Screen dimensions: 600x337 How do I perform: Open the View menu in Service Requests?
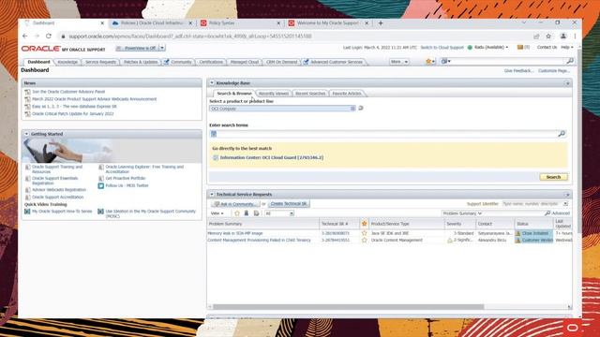[x=217, y=213]
